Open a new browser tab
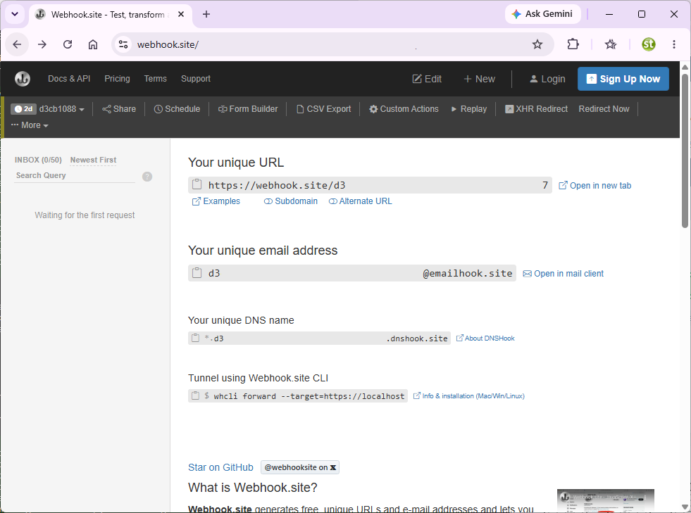This screenshot has height=513, width=691. tap(206, 14)
